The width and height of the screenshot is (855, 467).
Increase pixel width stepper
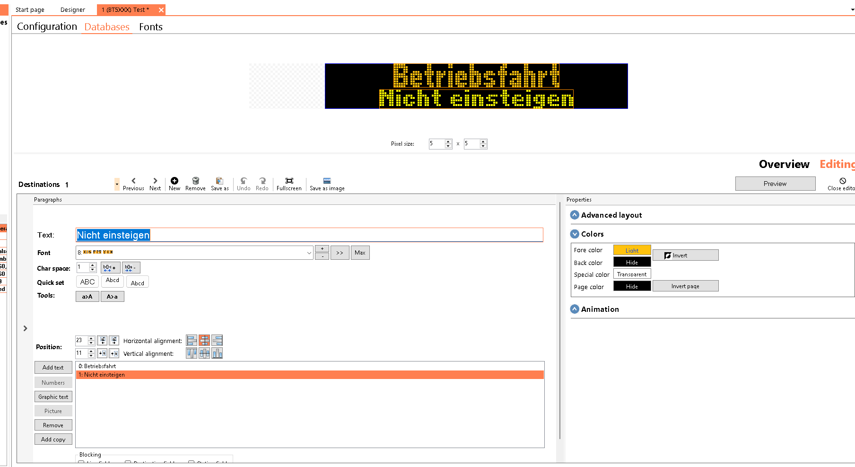click(448, 141)
